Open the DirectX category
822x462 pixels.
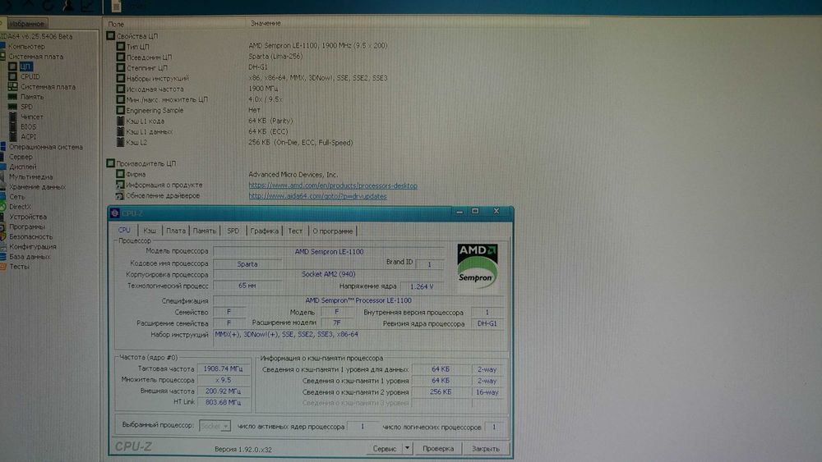point(20,207)
